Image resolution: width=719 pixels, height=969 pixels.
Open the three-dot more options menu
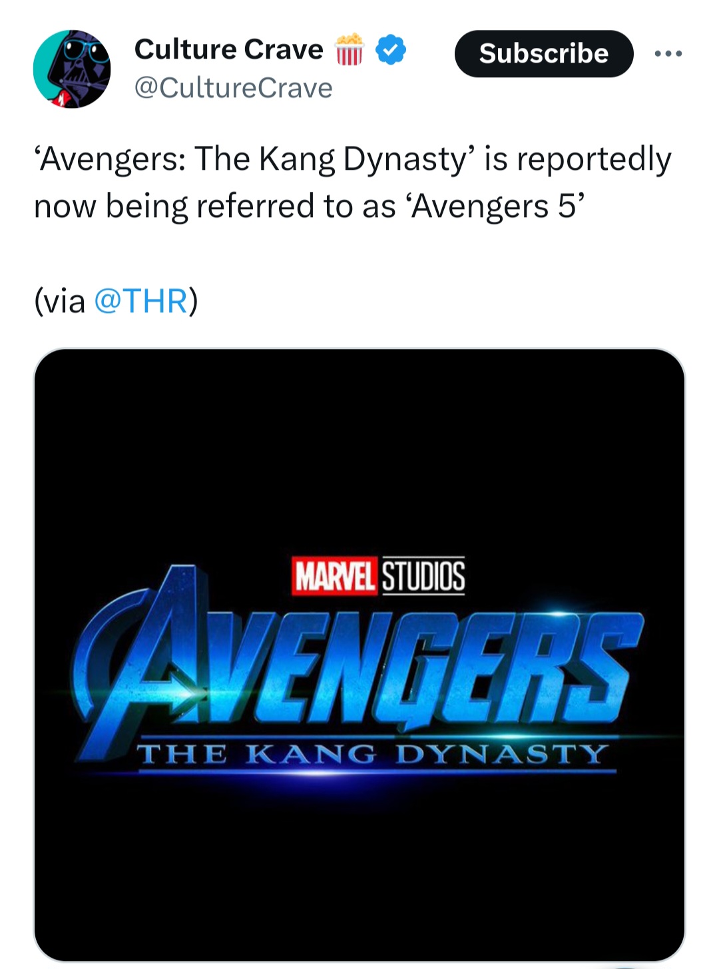[x=668, y=54]
